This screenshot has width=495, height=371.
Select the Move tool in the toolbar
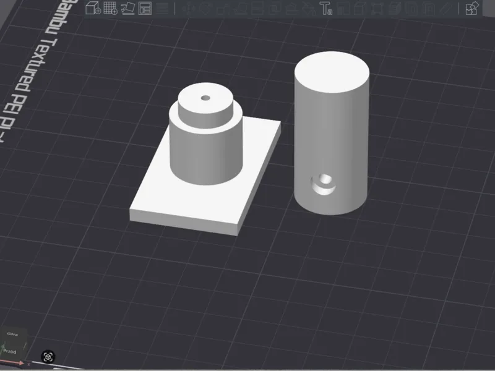(x=189, y=8)
